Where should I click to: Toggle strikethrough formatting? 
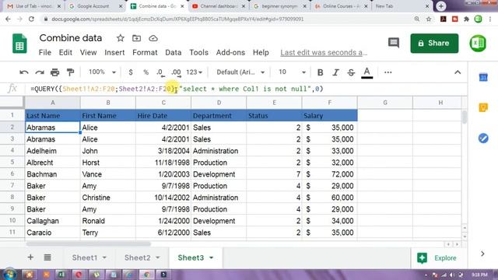351,72
